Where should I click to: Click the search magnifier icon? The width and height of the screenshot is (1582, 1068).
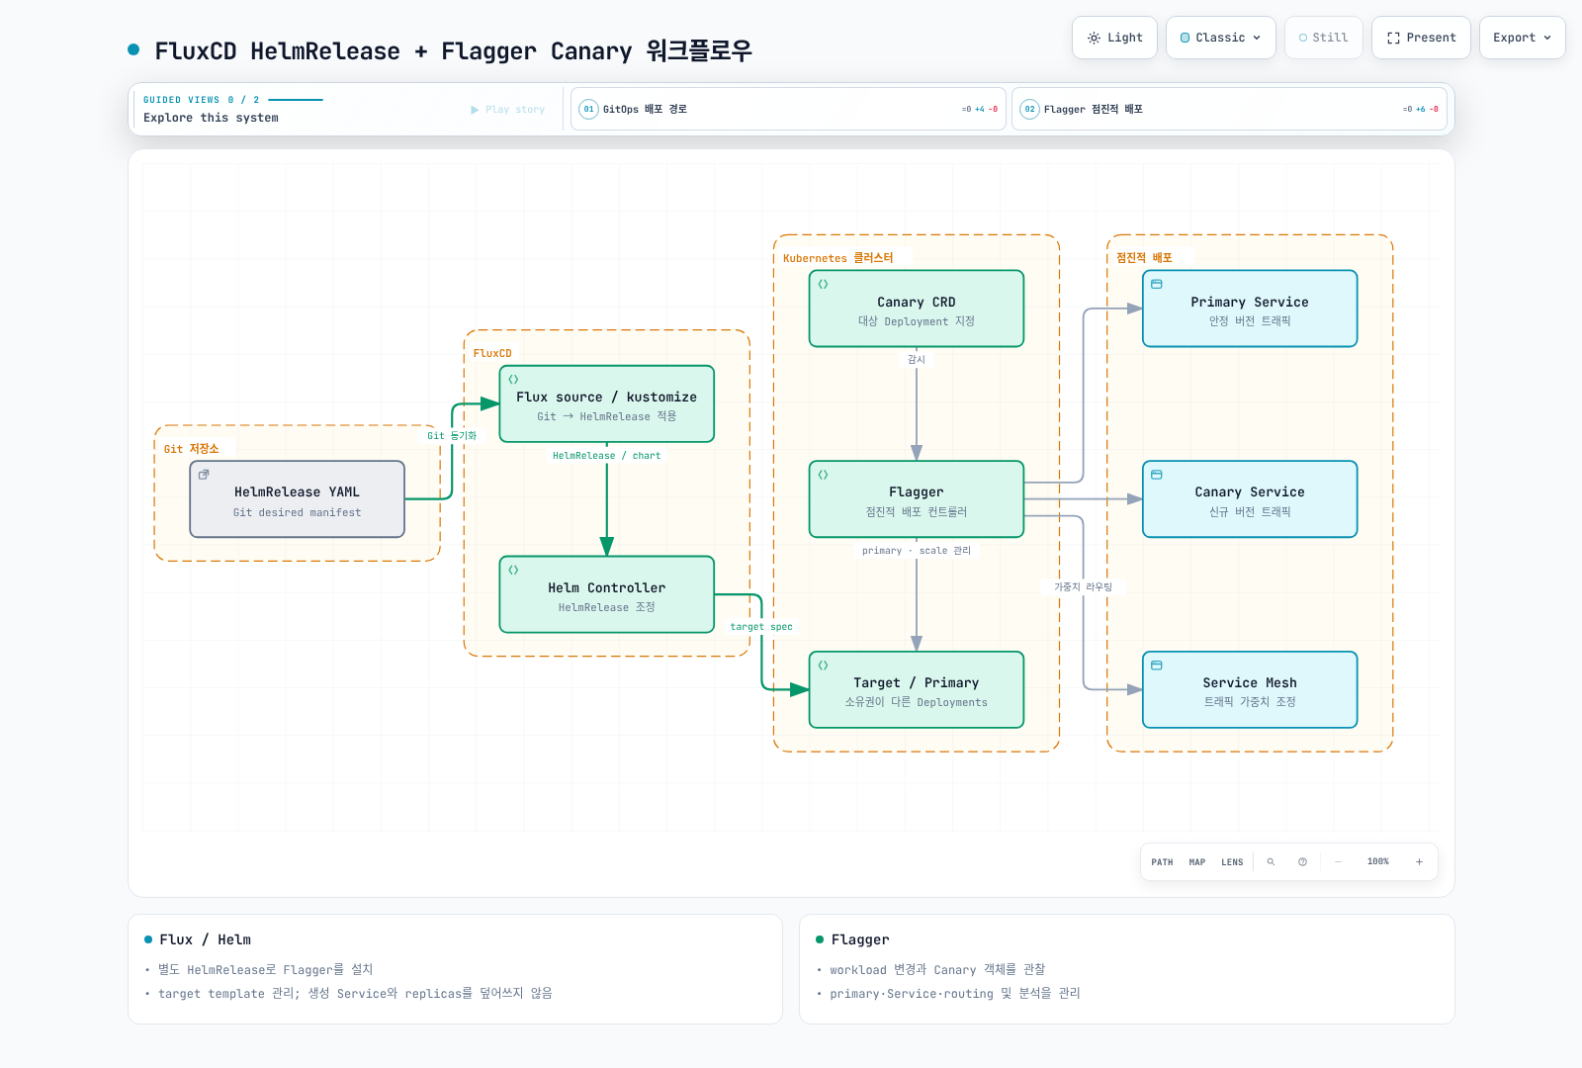coord(1271,862)
